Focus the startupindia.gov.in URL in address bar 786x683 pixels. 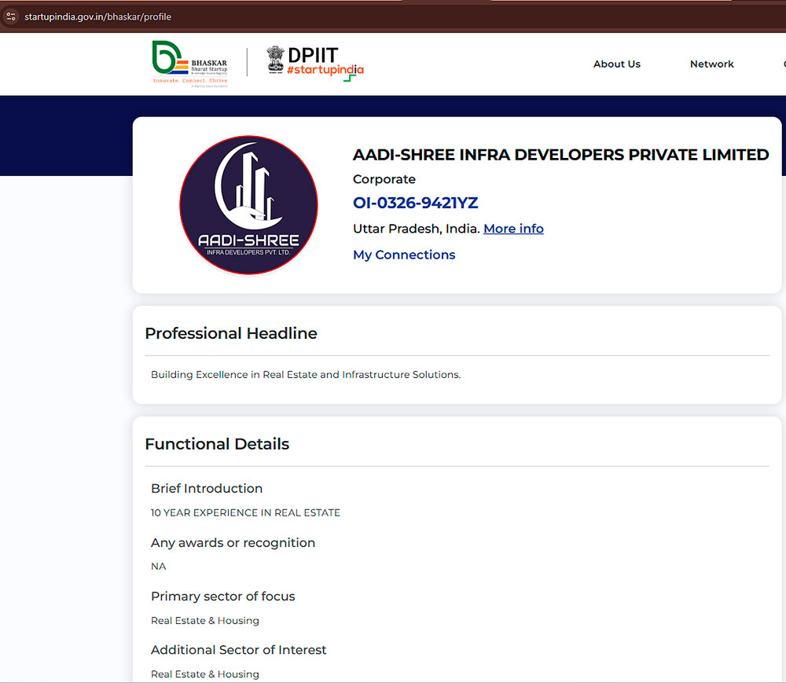[x=97, y=17]
